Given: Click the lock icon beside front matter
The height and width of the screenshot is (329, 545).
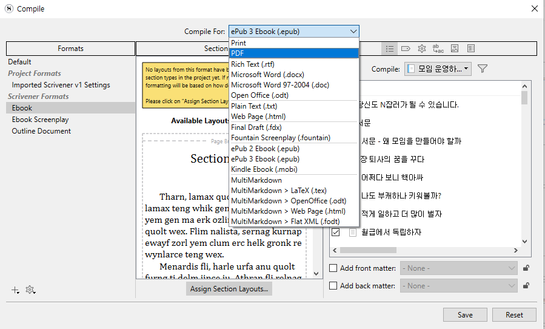Looking at the screenshot, I should 526,268.
